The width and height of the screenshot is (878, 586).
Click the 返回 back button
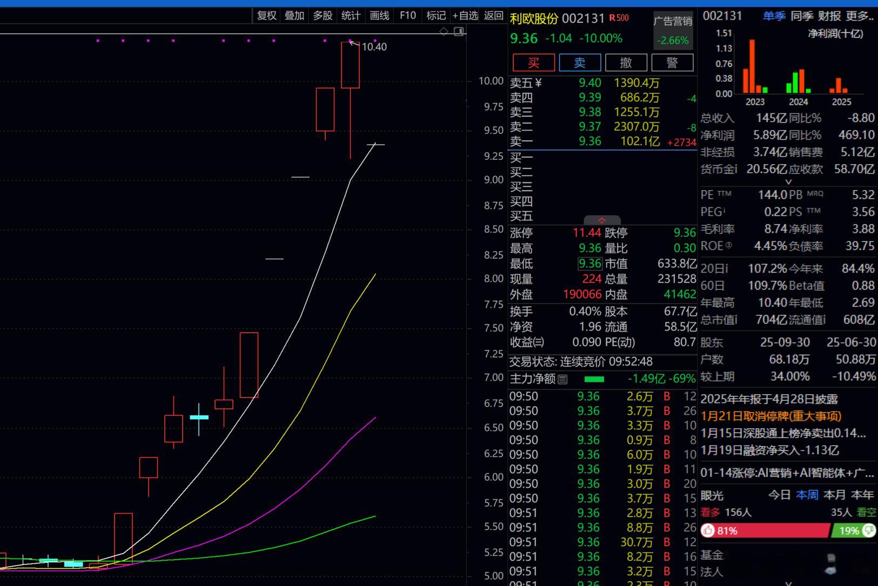tap(494, 16)
